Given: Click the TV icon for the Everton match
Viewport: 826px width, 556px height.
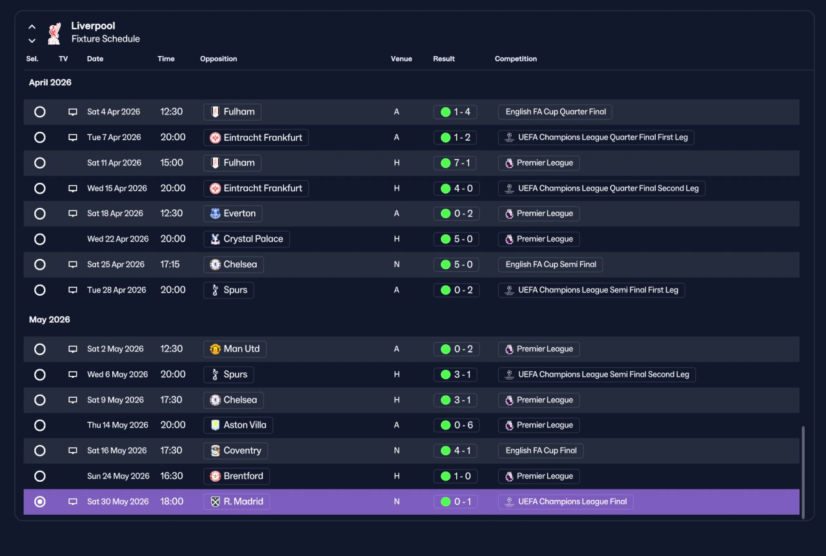Looking at the screenshot, I should coord(73,214).
